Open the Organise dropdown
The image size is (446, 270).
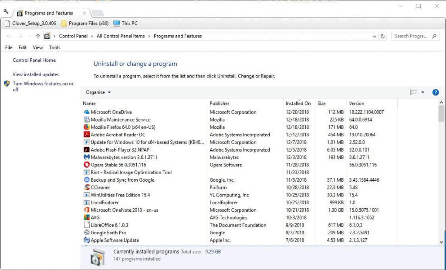click(98, 92)
